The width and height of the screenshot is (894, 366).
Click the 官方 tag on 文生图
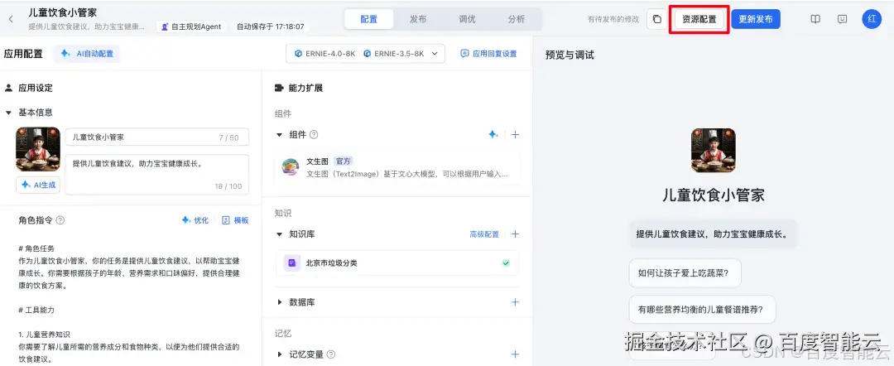point(344,161)
